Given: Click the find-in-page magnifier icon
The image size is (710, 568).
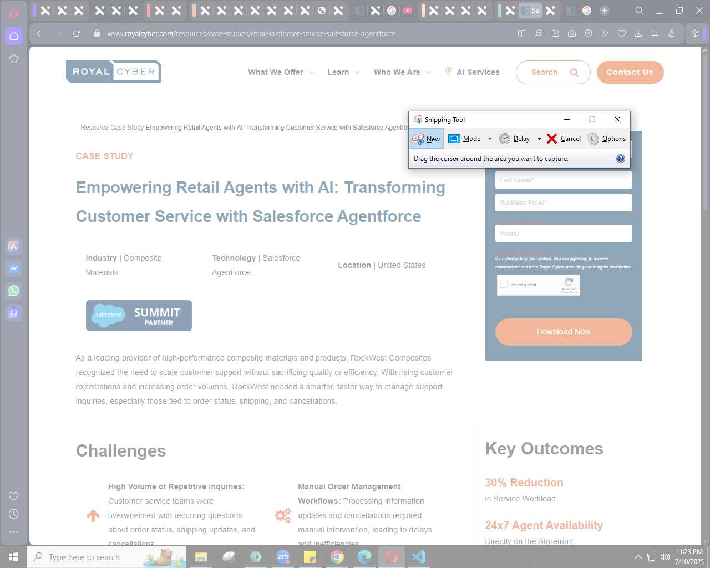Looking at the screenshot, I should [539, 33].
